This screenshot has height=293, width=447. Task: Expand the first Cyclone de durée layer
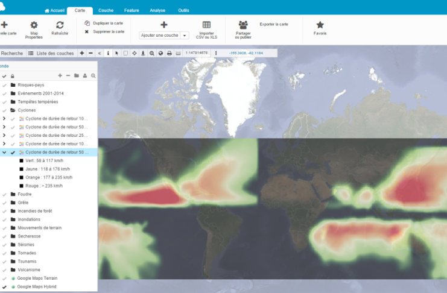pyautogui.click(x=4, y=119)
